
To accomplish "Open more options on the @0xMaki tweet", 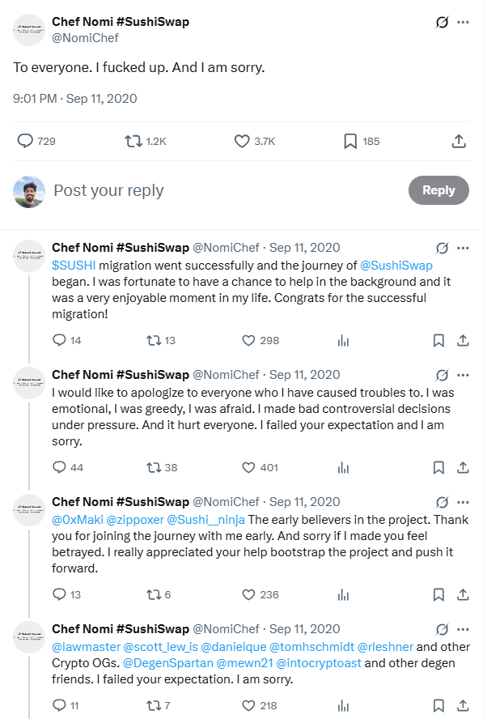I will tap(464, 502).
